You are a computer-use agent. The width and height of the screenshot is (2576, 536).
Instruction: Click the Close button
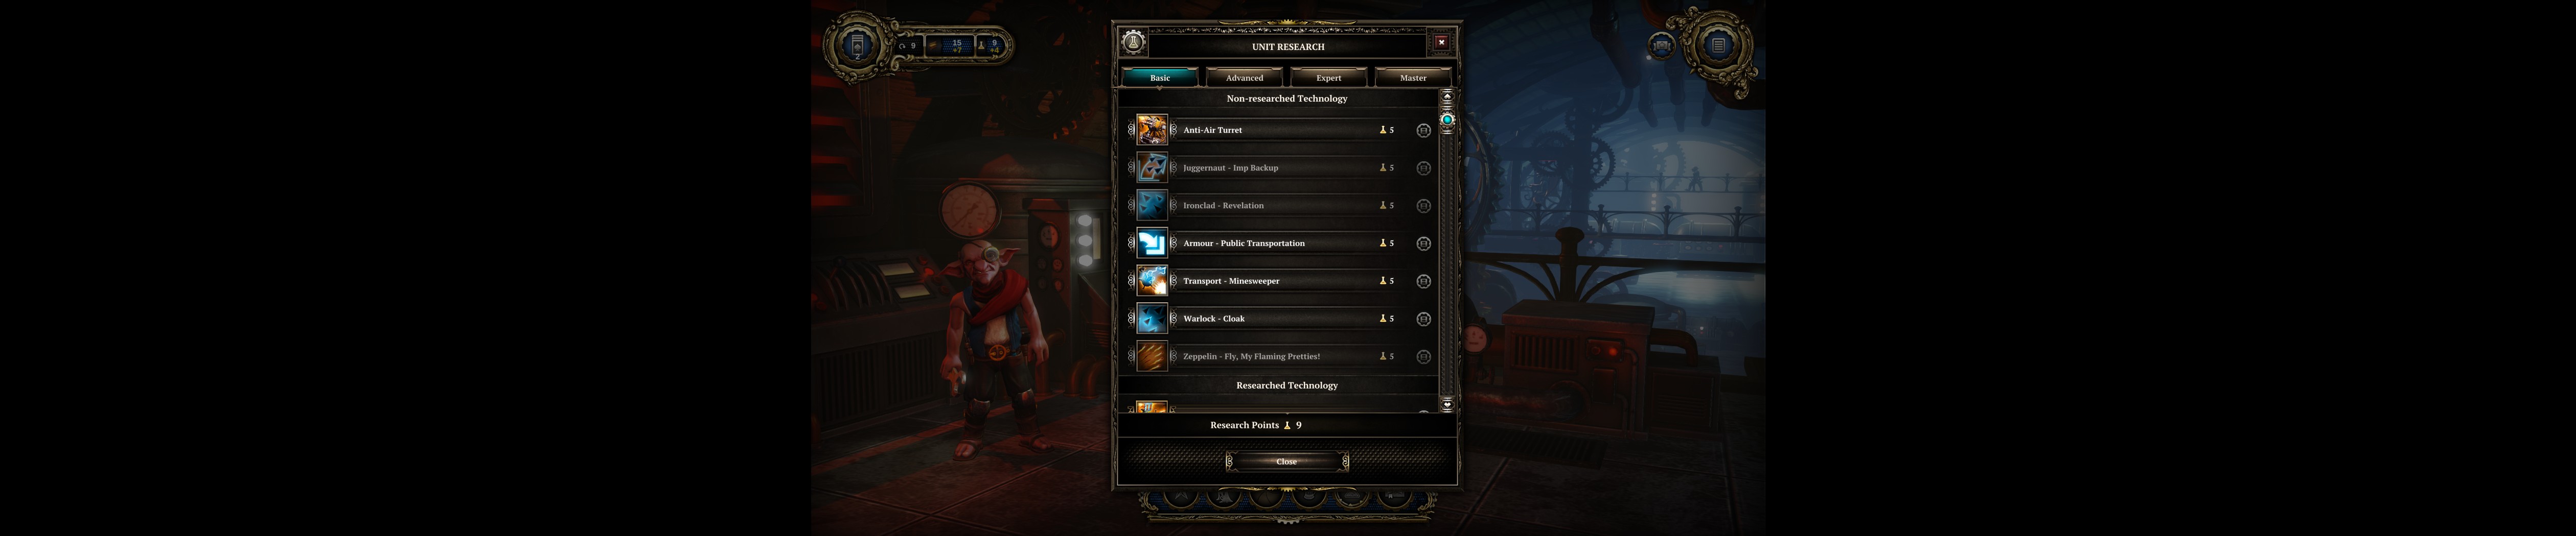(x=1287, y=461)
